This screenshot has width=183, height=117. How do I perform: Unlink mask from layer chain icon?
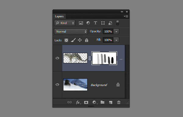pos(90,58)
